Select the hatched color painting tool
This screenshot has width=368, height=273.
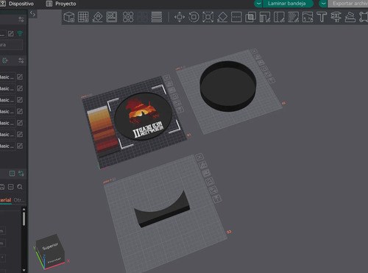pos(294,17)
